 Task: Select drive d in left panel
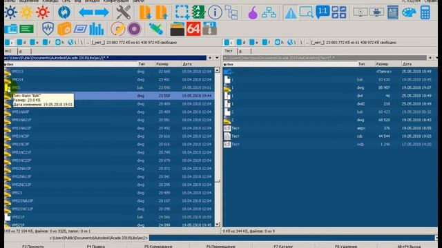pos(21,43)
